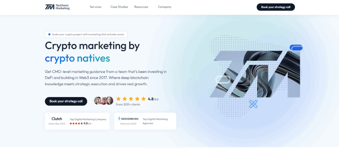
Task: Click the blue sparkle icon in tagline badge
Action: [x=49, y=34]
